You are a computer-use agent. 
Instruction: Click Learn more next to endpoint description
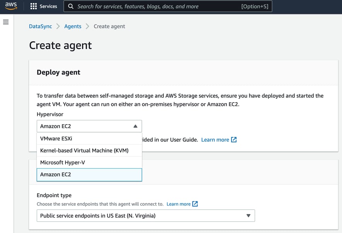coord(180,204)
